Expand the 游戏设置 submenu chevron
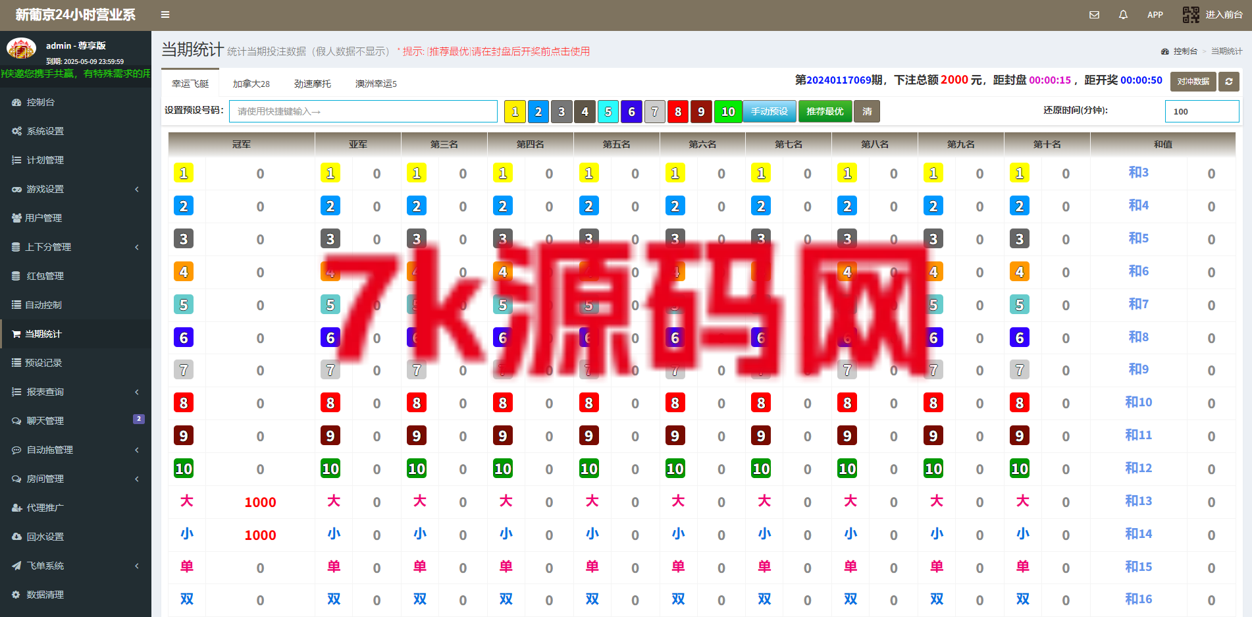The width and height of the screenshot is (1252, 617). click(137, 189)
